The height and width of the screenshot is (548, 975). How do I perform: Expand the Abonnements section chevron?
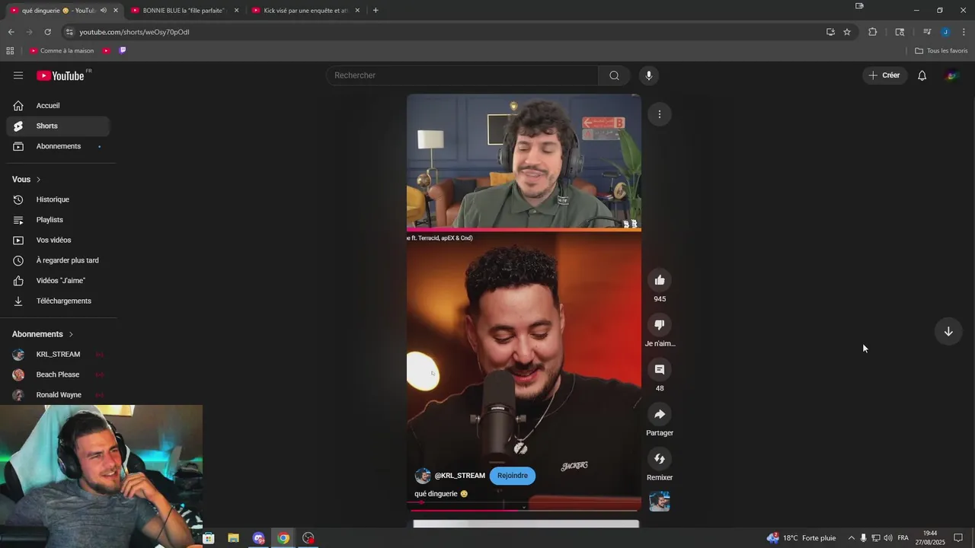click(71, 334)
